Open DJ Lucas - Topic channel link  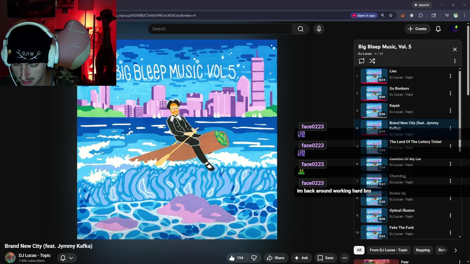click(35, 255)
